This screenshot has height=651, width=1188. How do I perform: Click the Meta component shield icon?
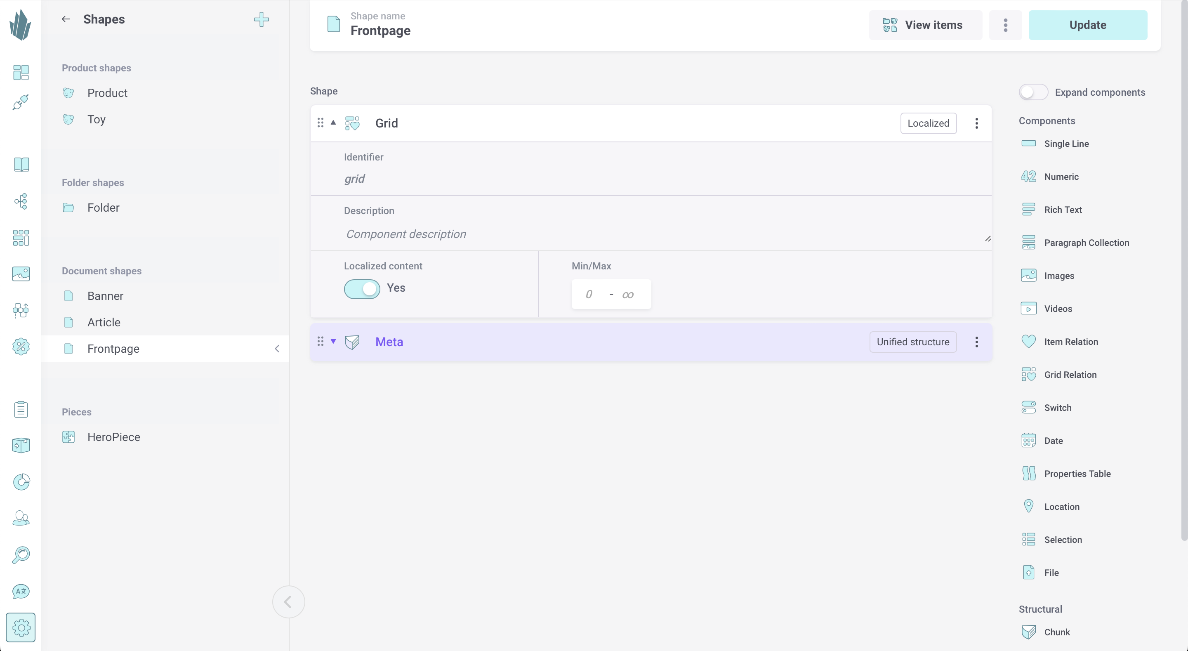(353, 342)
